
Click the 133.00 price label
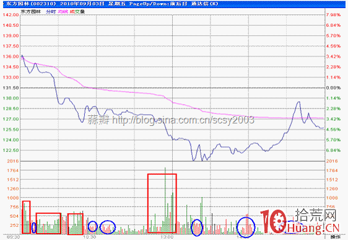coord(11,78)
